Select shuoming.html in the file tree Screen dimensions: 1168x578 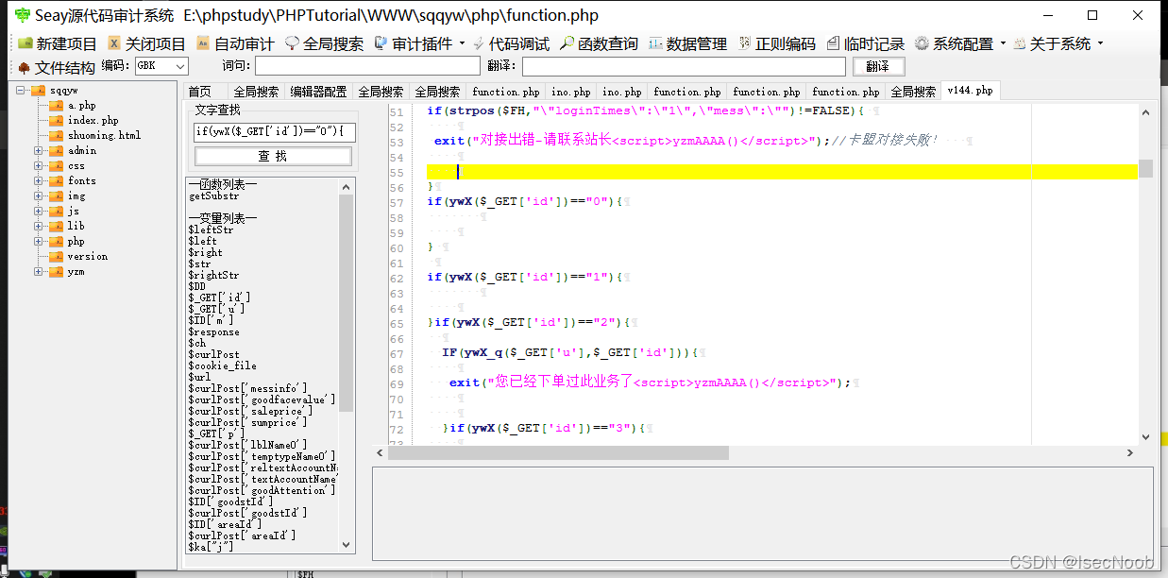[x=104, y=136]
